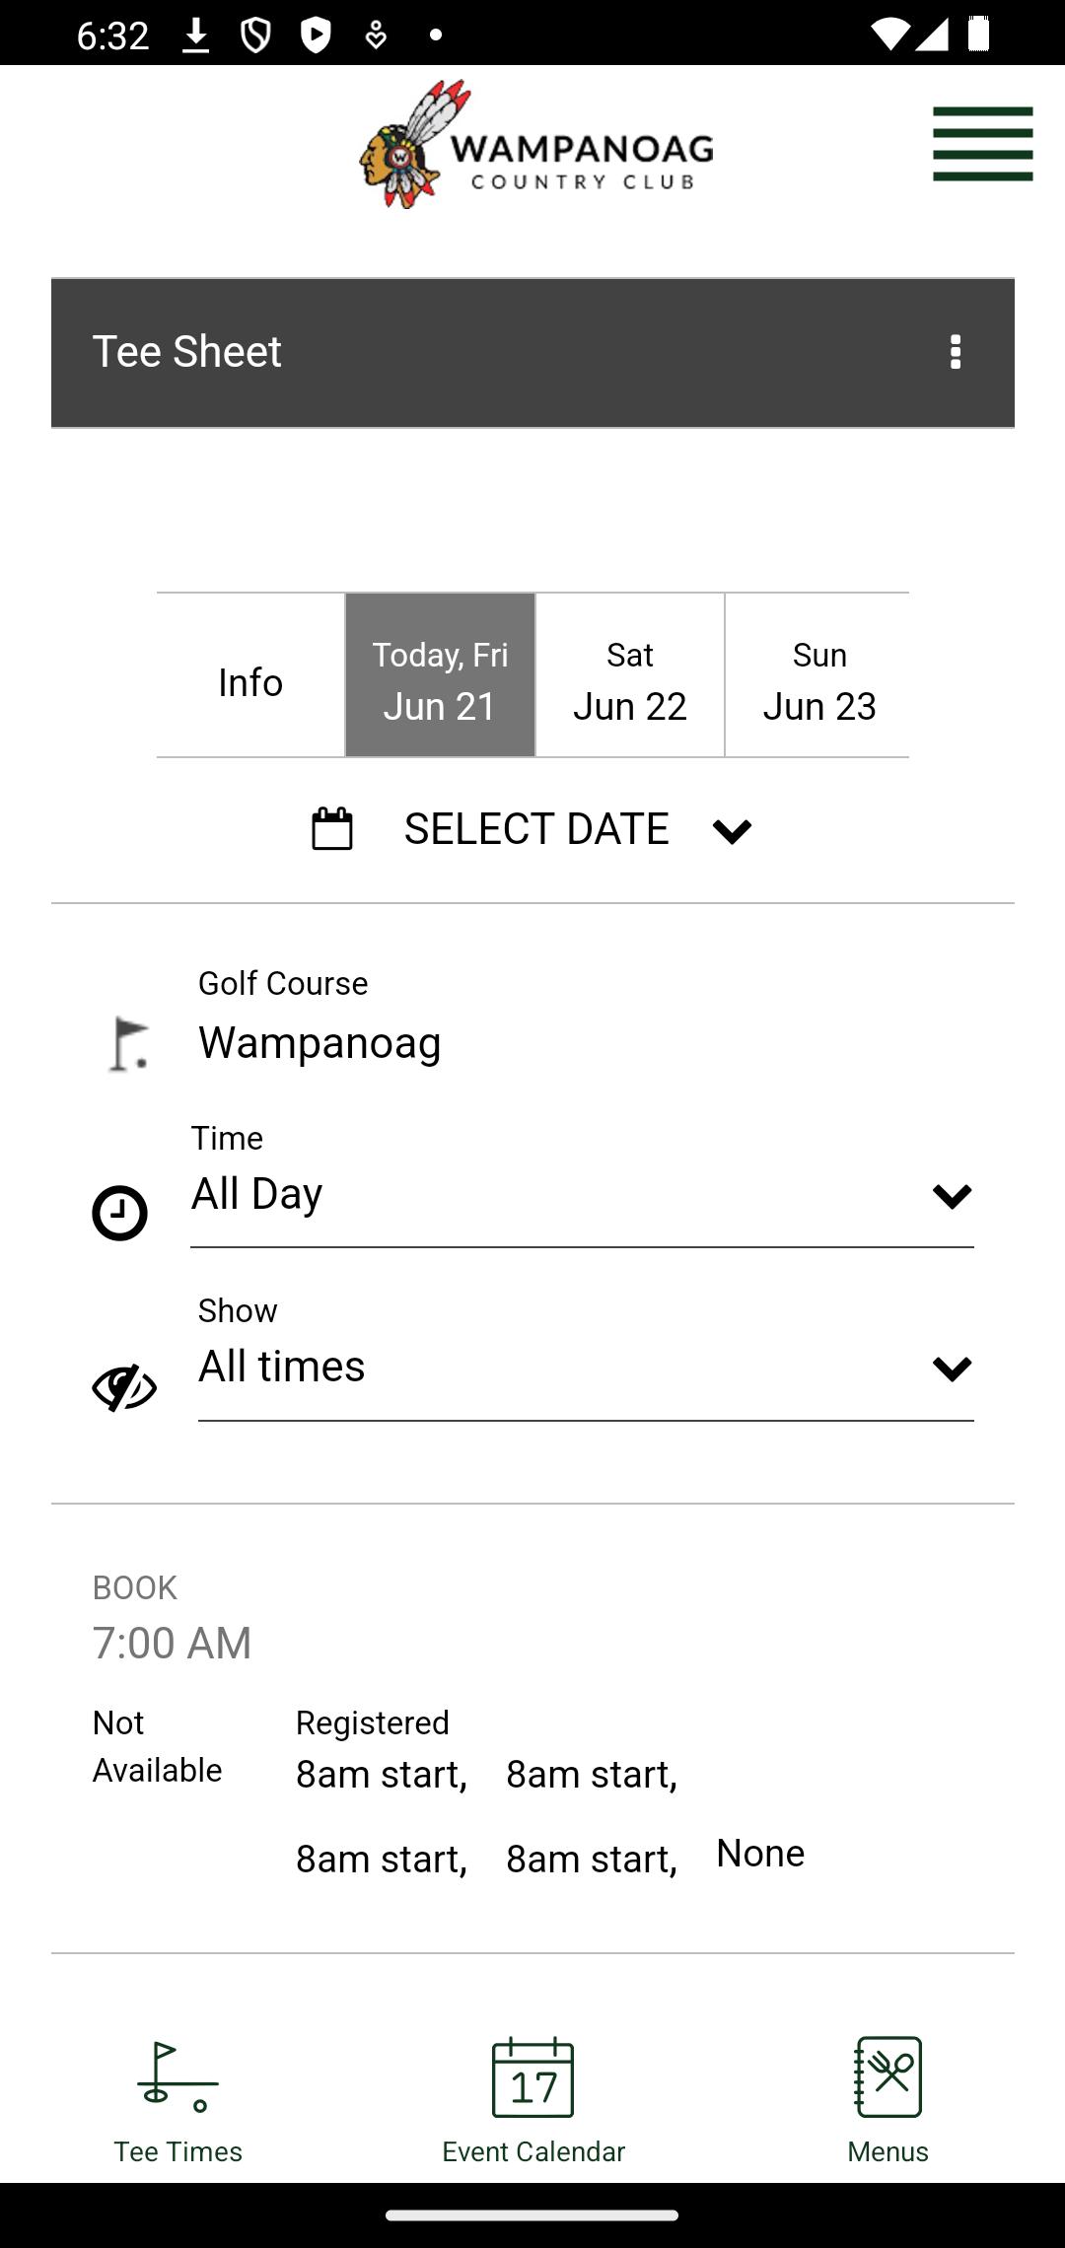
Task: Open the Time dropdown showing All Day
Action: 582,1195
